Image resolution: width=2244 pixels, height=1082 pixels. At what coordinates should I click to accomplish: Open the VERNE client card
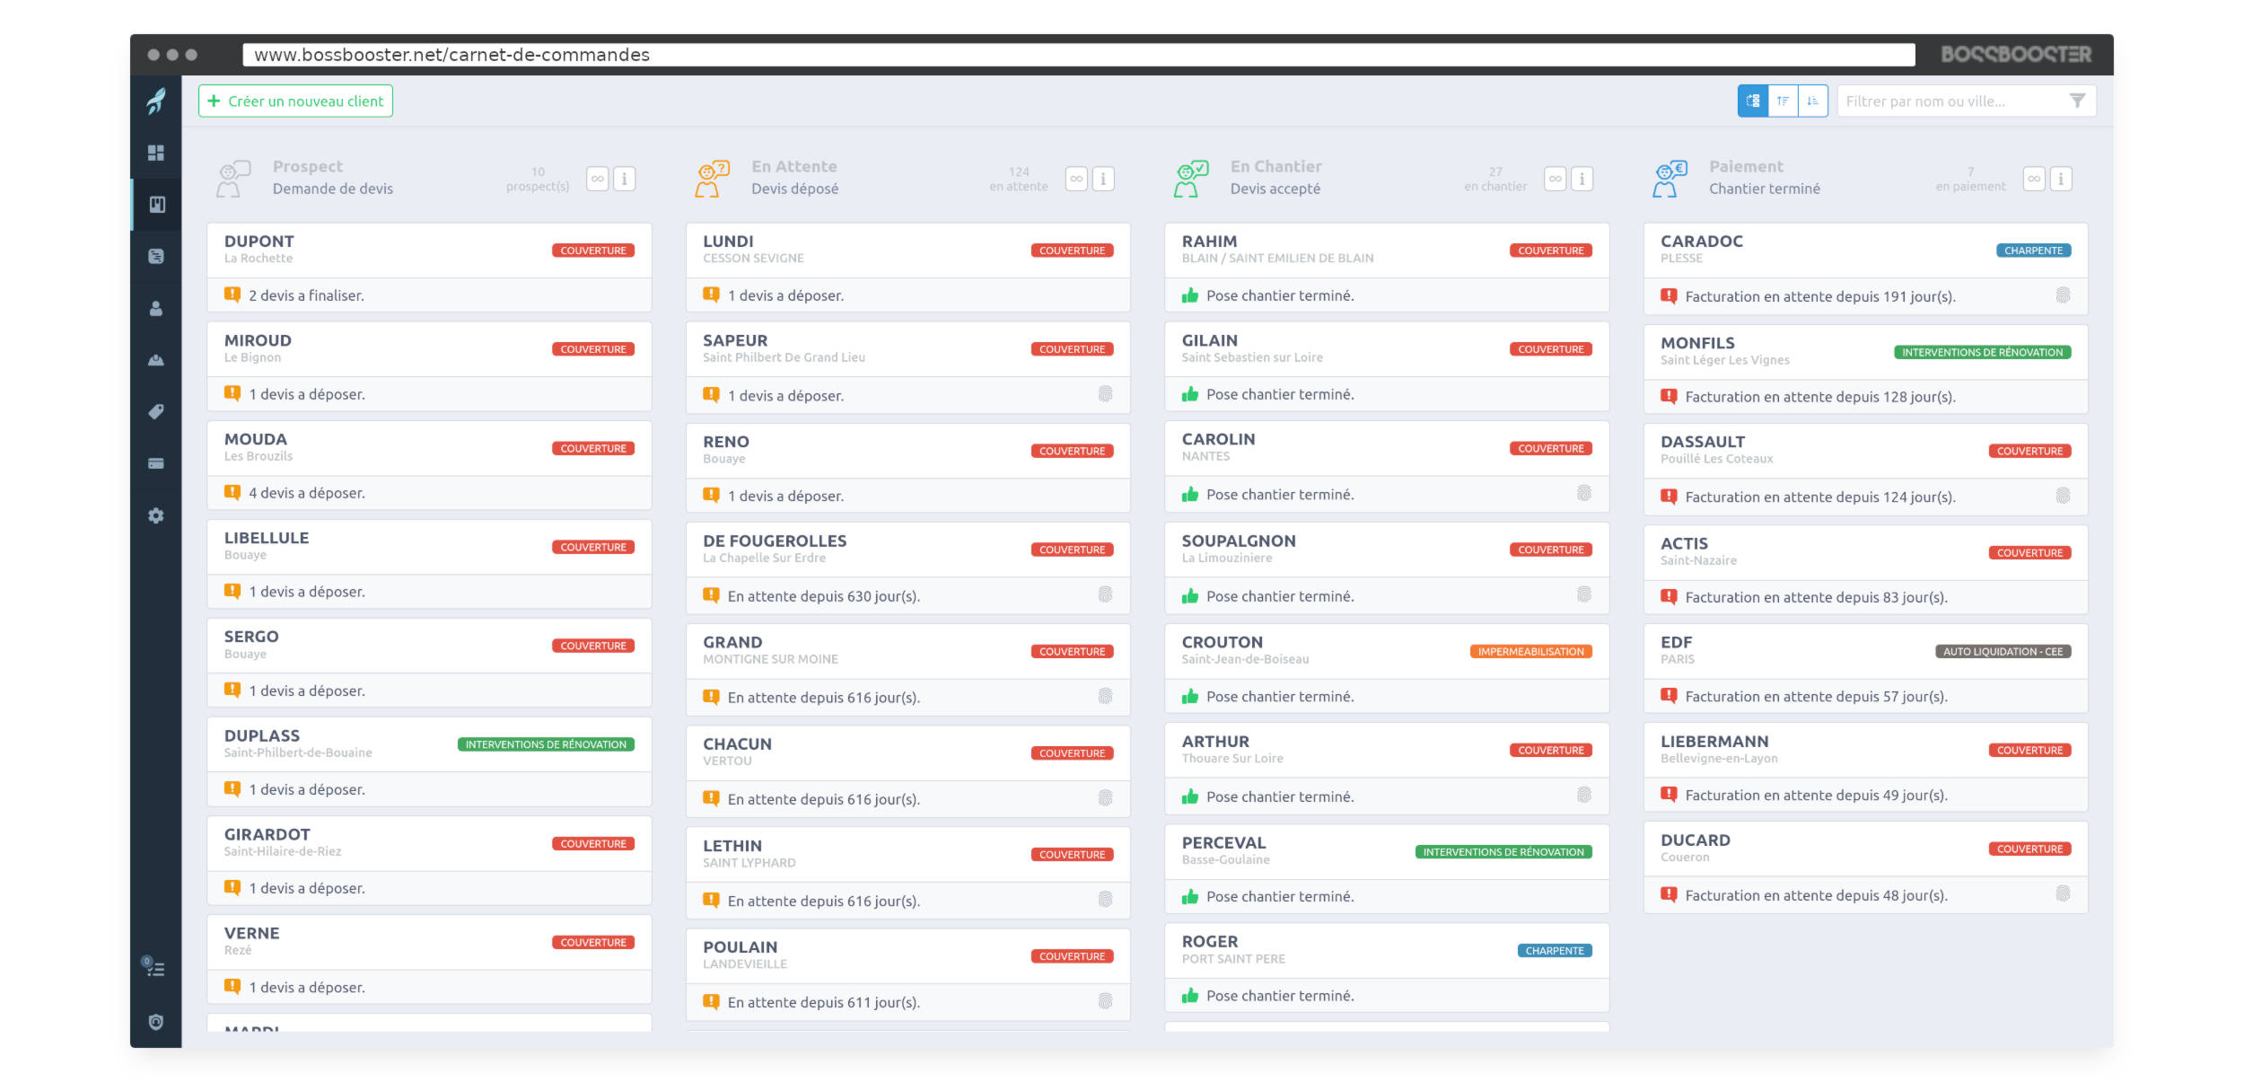[429, 959]
